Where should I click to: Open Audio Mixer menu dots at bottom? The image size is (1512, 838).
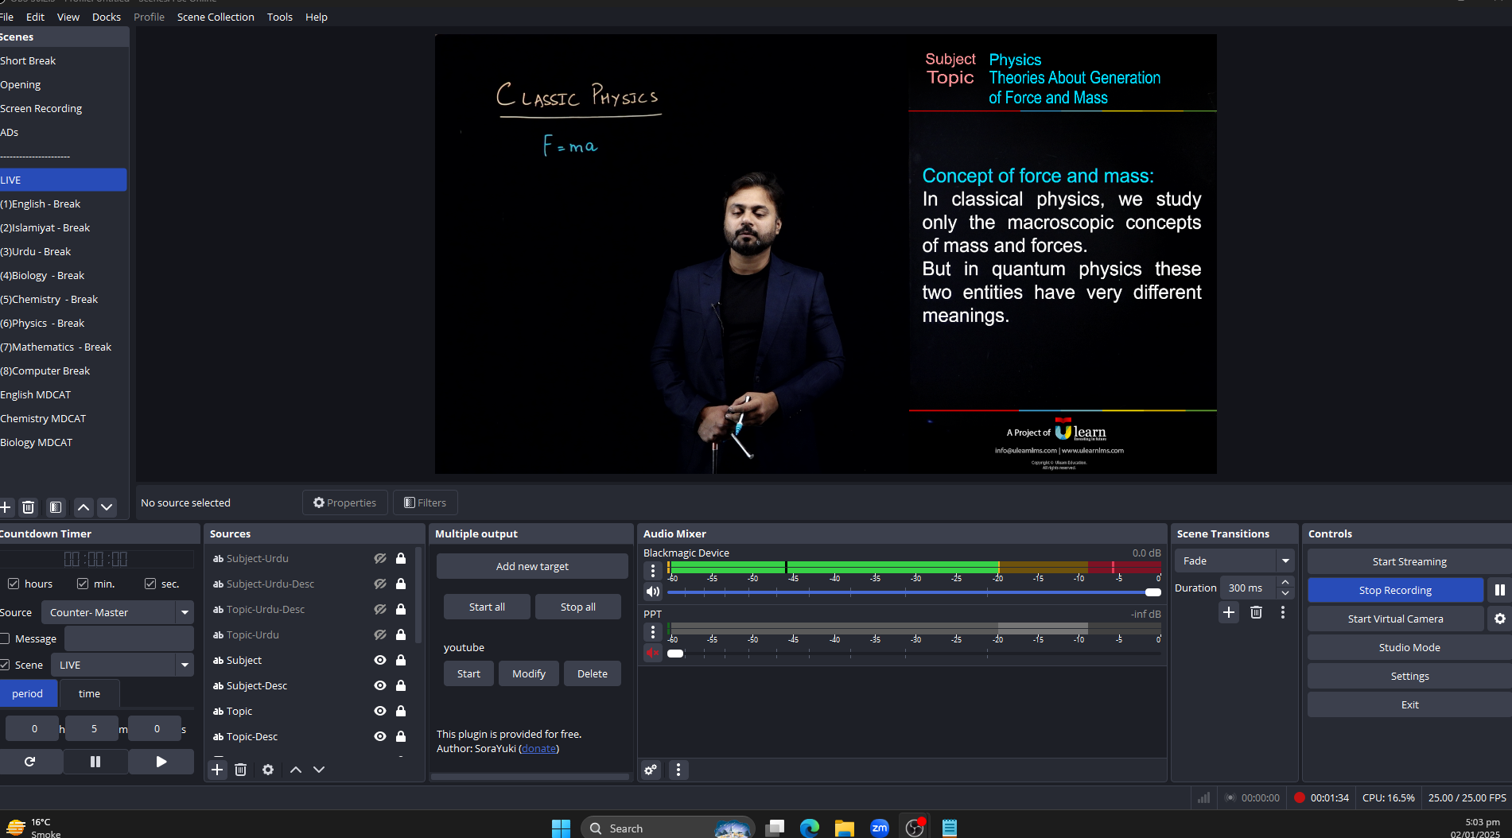click(678, 770)
